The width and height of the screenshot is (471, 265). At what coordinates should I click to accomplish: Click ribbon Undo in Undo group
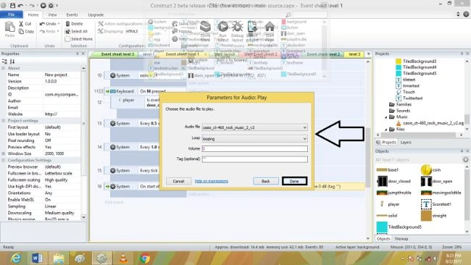click(x=49, y=24)
